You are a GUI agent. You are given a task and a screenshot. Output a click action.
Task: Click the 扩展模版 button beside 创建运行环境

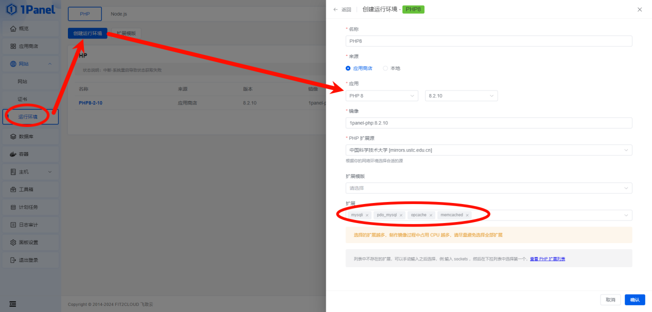[126, 33]
